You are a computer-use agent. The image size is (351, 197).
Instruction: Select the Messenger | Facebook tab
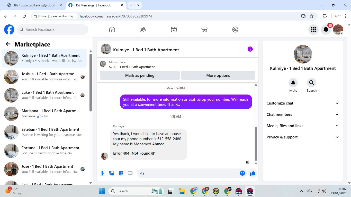pos(96,5)
